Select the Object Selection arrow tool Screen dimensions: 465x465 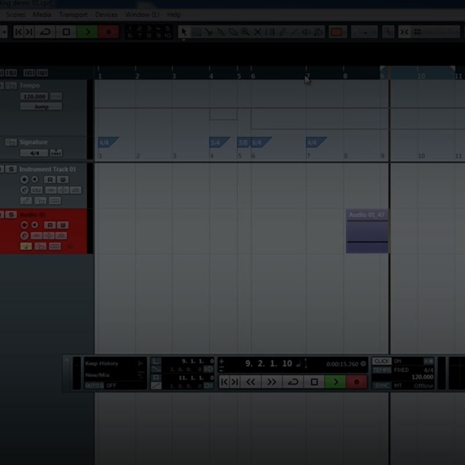[184, 32]
